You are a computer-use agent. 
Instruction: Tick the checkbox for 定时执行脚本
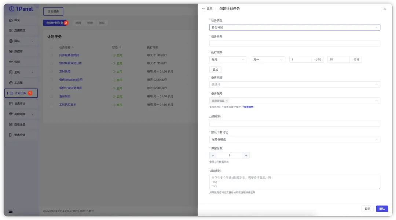tap(51, 105)
